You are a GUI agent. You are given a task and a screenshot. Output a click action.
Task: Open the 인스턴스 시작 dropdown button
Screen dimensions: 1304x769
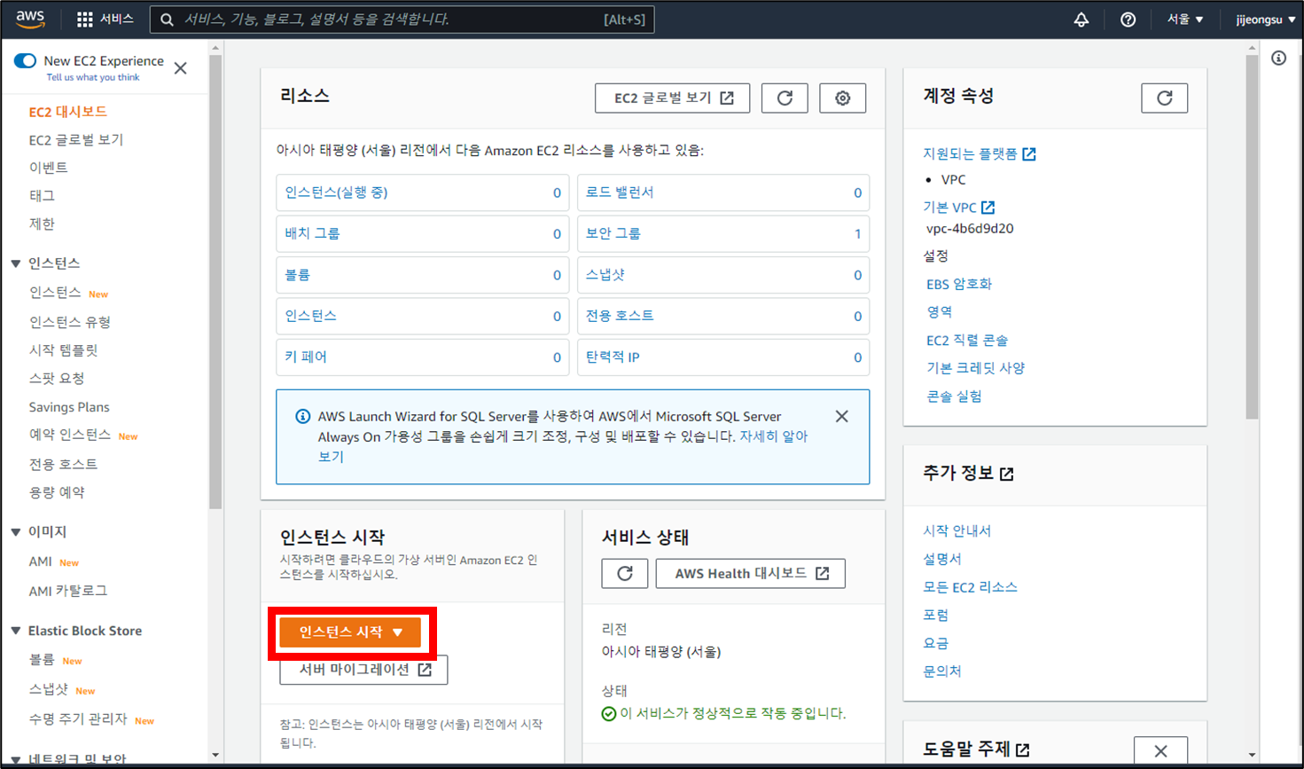pos(350,632)
